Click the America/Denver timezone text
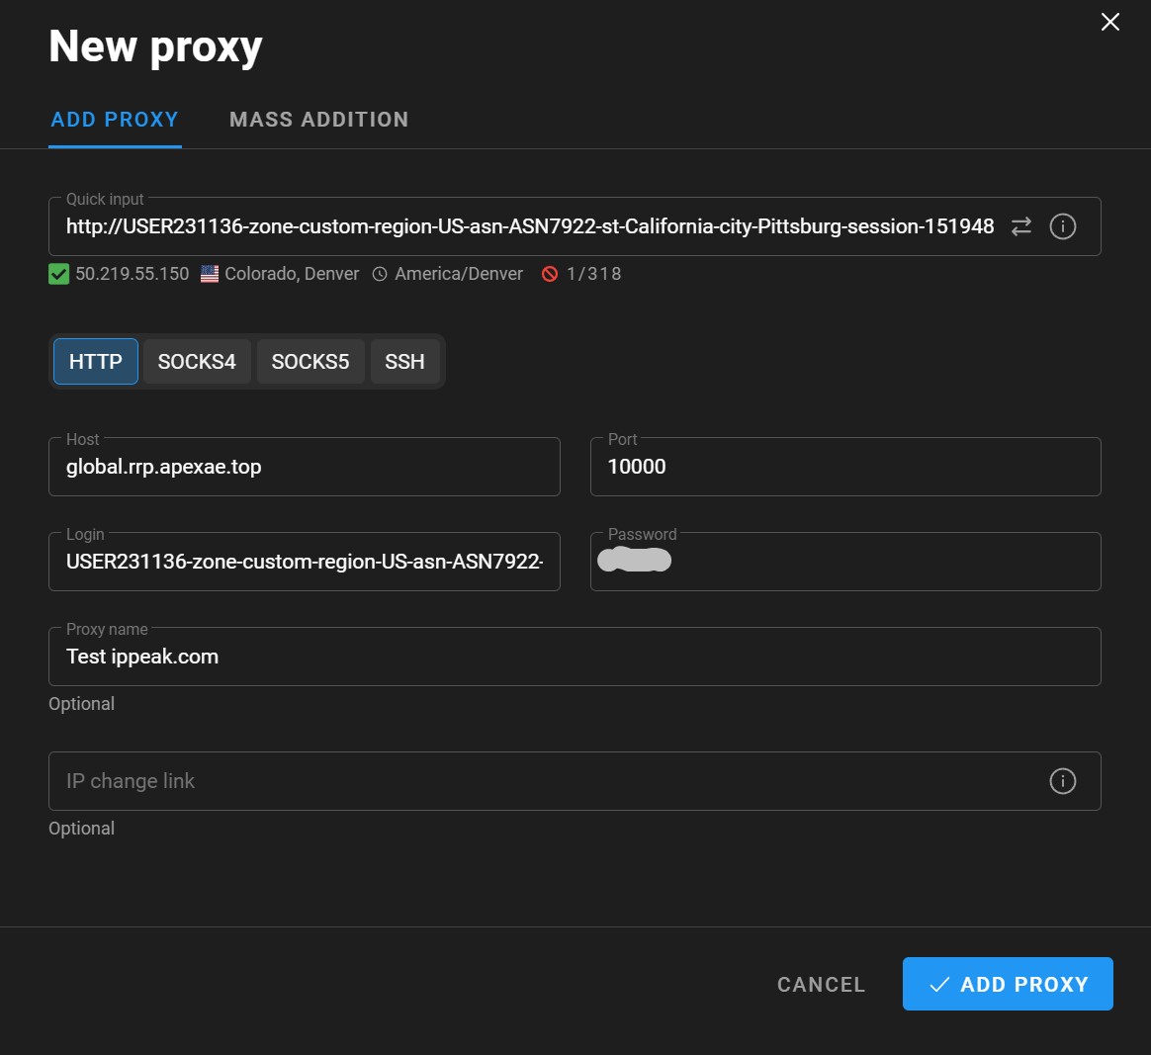This screenshot has width=1151, height=1055. point(459,274)
